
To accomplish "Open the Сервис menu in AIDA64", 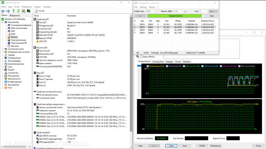I will [37, 7].
